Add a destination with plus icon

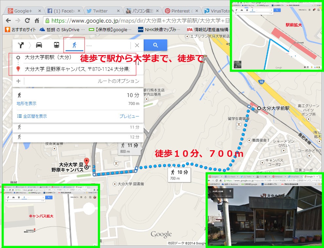18,81
